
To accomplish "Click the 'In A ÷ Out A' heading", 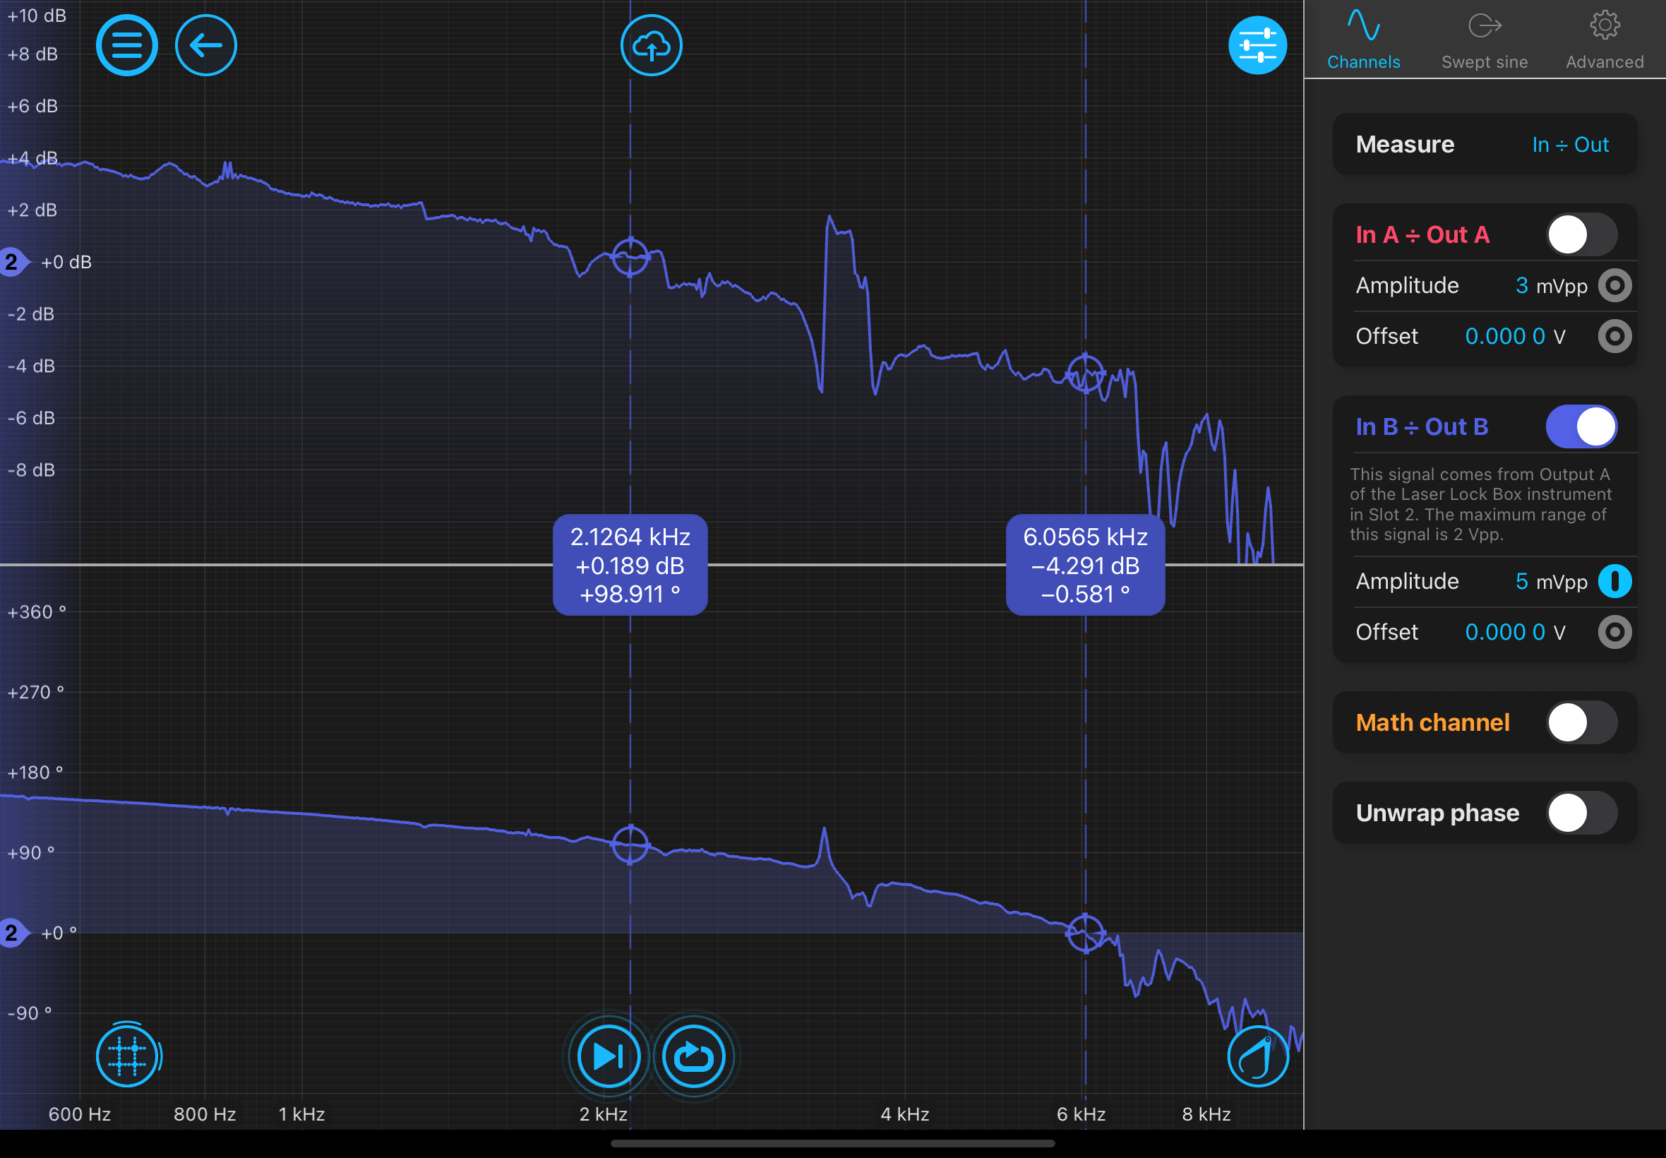I will click(x=1422, y=234).
